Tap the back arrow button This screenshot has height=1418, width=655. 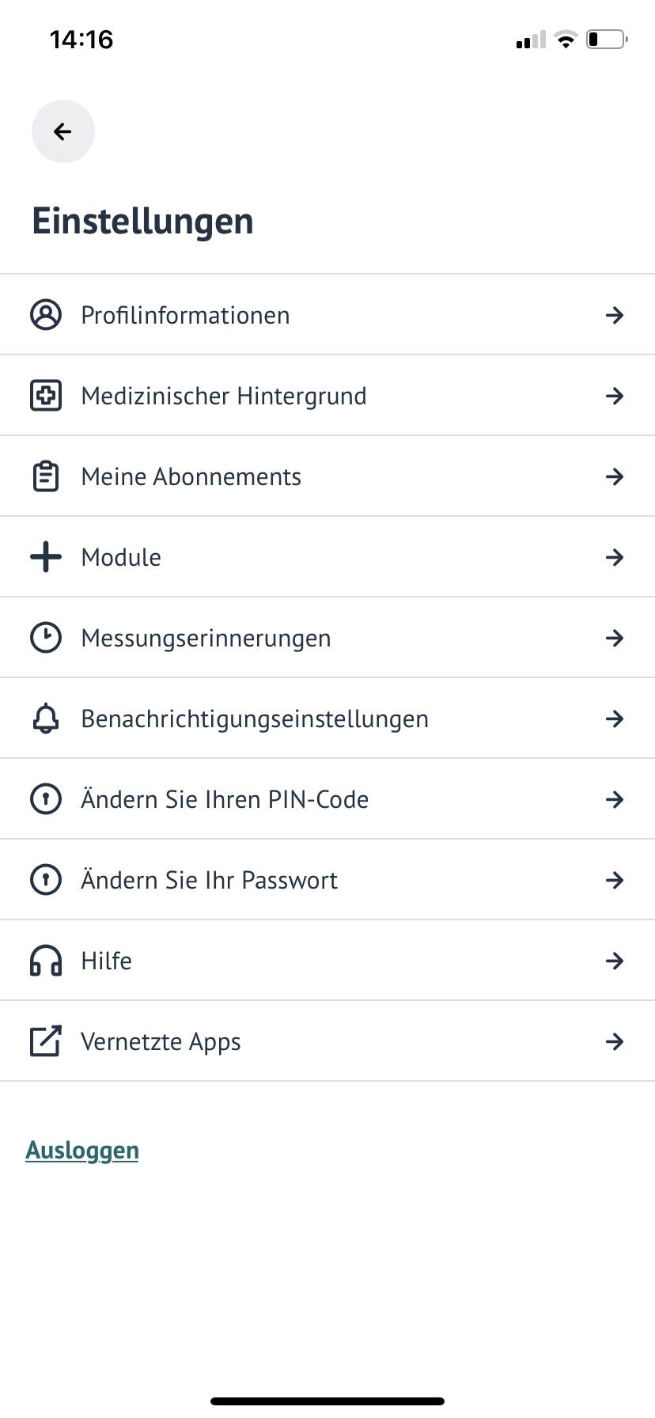63,131
